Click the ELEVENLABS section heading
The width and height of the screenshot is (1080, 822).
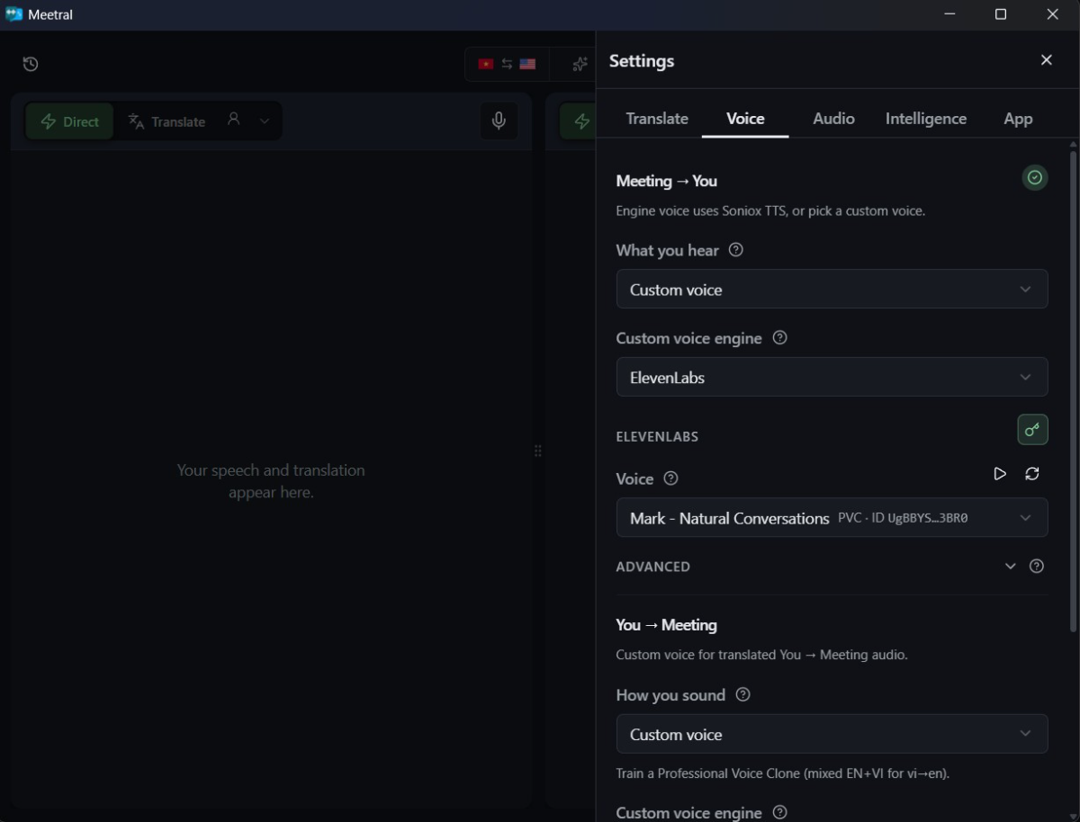coord(657,436)
